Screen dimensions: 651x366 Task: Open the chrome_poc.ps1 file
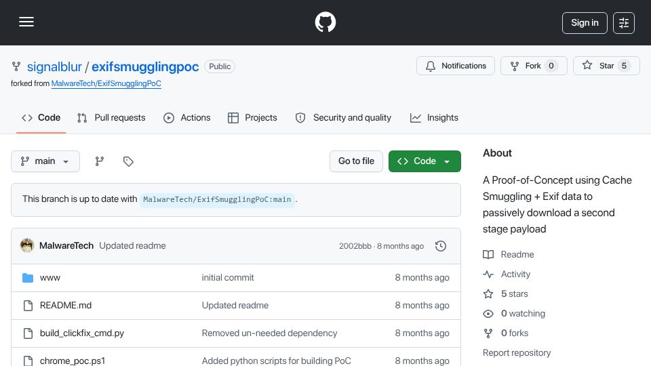73,361
